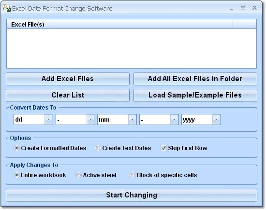Load Sample/Example Files

click(195, 96)
